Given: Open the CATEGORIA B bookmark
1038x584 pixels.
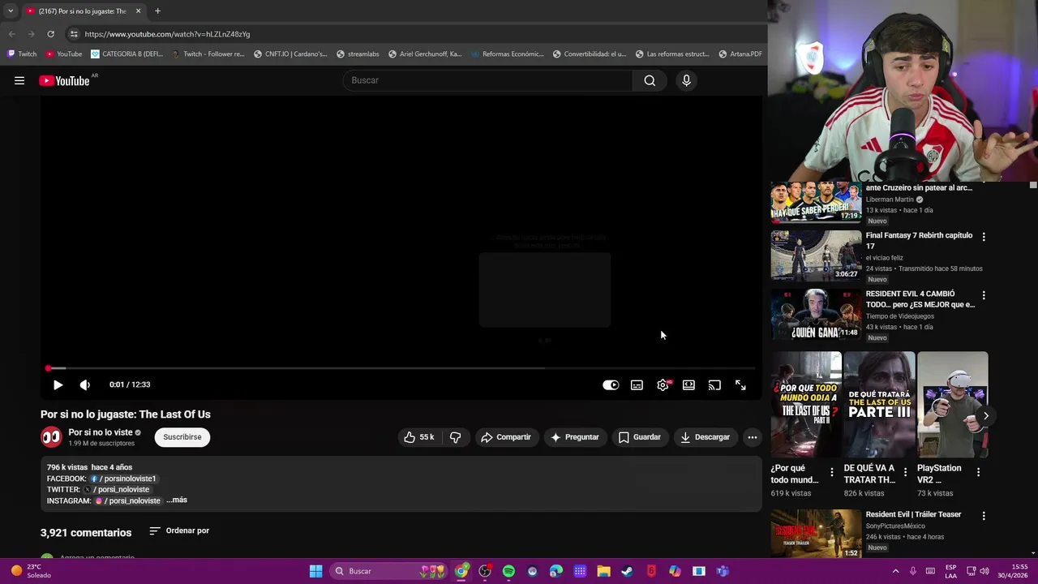Looking at the screenshot, I should 127,54.
